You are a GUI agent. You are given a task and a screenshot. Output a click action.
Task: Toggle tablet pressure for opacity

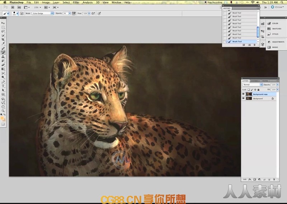(x=74, y=14)
